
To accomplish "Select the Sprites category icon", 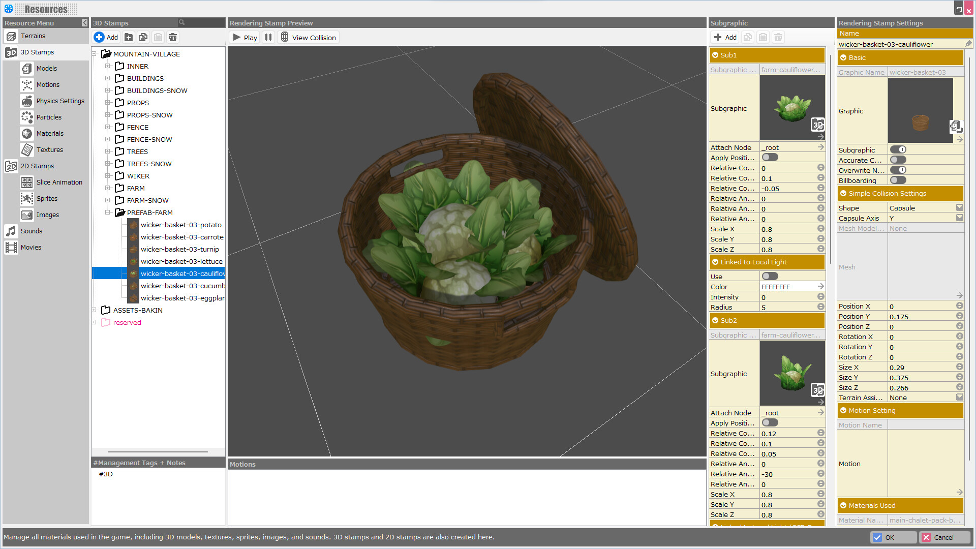I will [27, 198].
